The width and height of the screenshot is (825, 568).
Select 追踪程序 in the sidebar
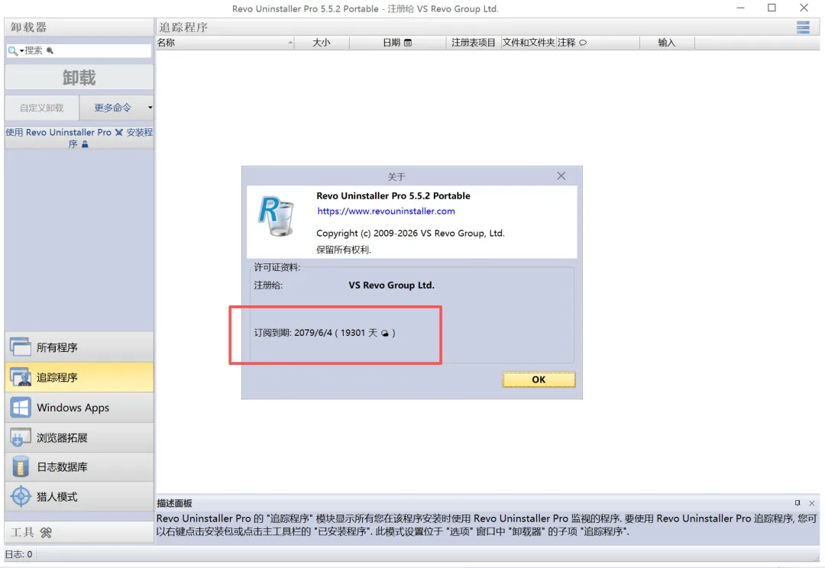click(79, 377)
